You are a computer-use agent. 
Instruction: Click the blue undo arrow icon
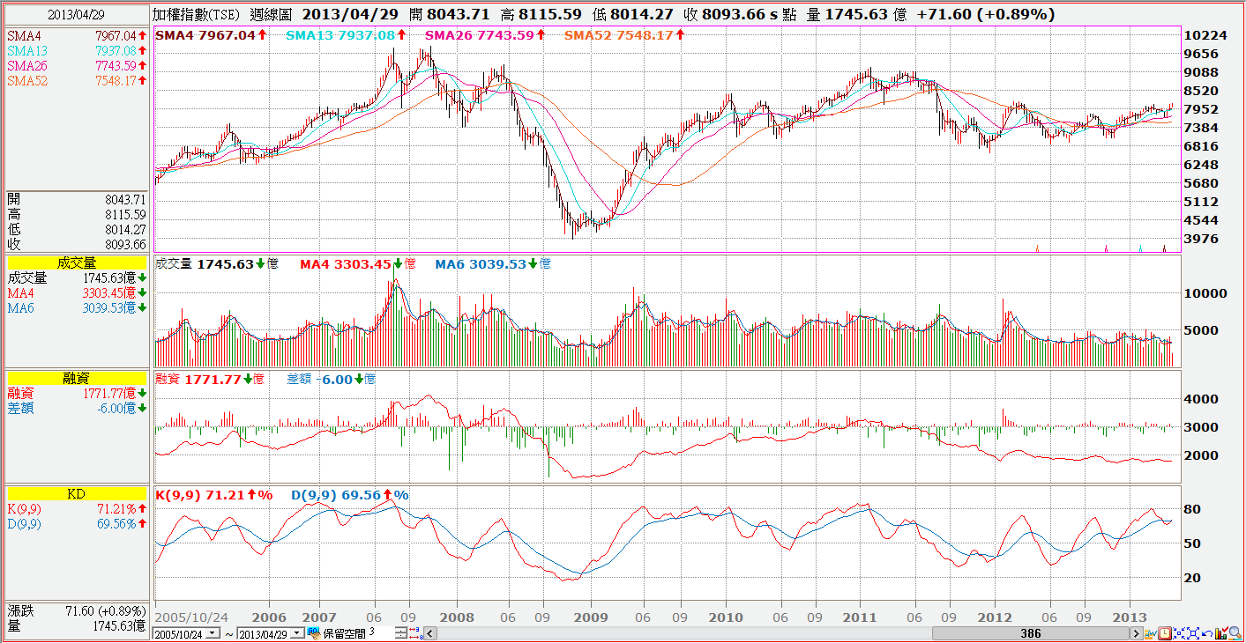(1207, 633)
